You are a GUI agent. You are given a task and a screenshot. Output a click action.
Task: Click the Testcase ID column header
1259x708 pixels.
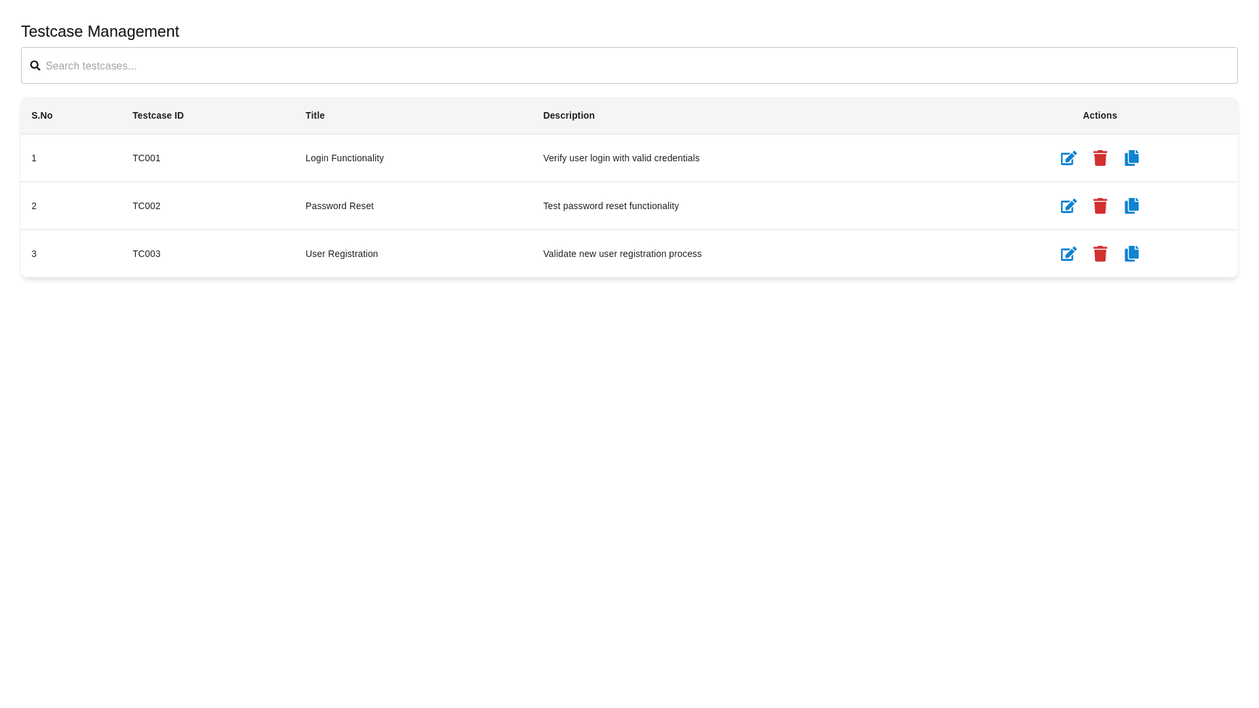click(158, 115)
